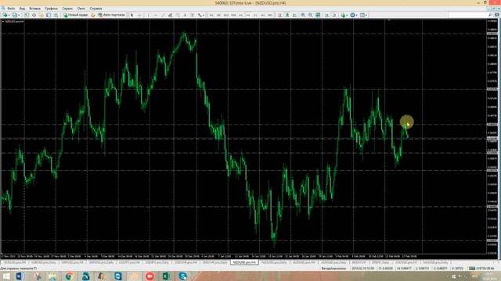
Task: Select the text drawing tool
Action: (x=185, y=15)
